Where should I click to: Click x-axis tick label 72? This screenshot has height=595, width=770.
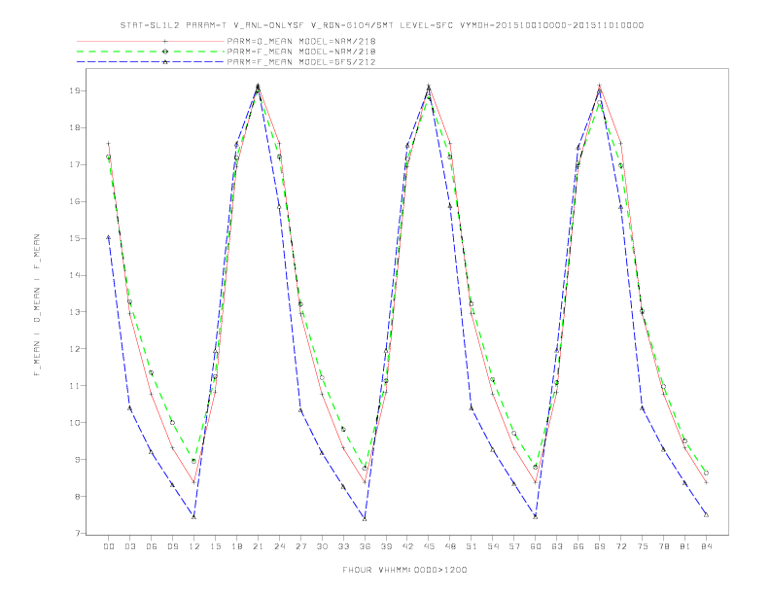pos(621,546)
